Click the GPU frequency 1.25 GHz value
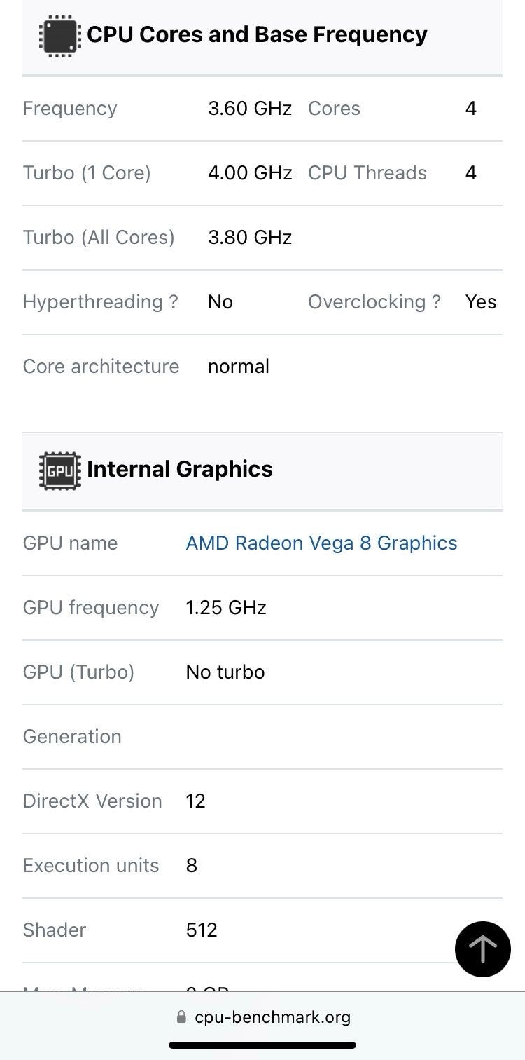 [x=226, y=608]
